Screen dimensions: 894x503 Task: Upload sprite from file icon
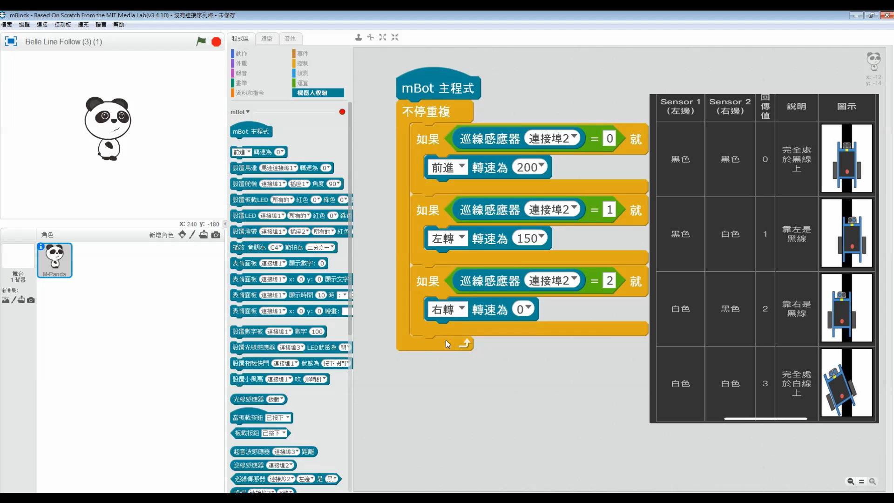coord(203,235)
